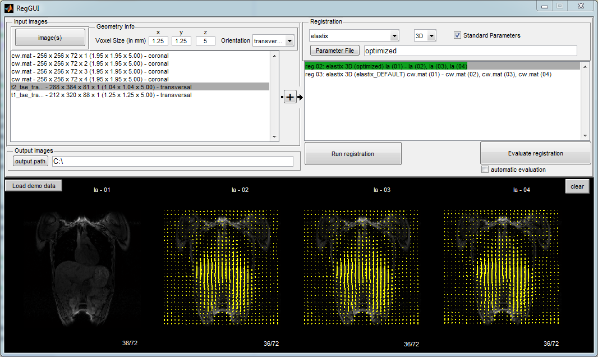The image size is (598, 357).
Task: Click the image(s) load button
Action: click(x=50, y=38)
